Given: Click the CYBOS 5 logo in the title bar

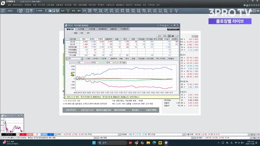Looking at the screenshot, I should point(3,3).
